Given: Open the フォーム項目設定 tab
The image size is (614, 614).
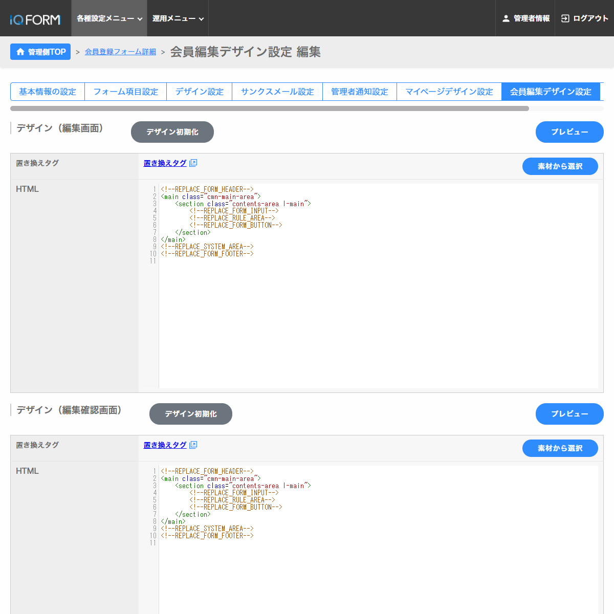Looking at the screenshot, I should pos(125,92).
